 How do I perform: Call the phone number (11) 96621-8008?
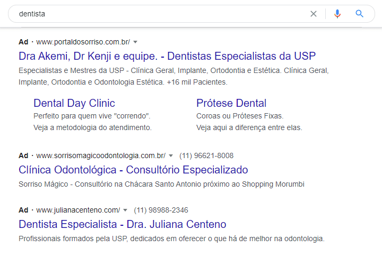point(206,155)
